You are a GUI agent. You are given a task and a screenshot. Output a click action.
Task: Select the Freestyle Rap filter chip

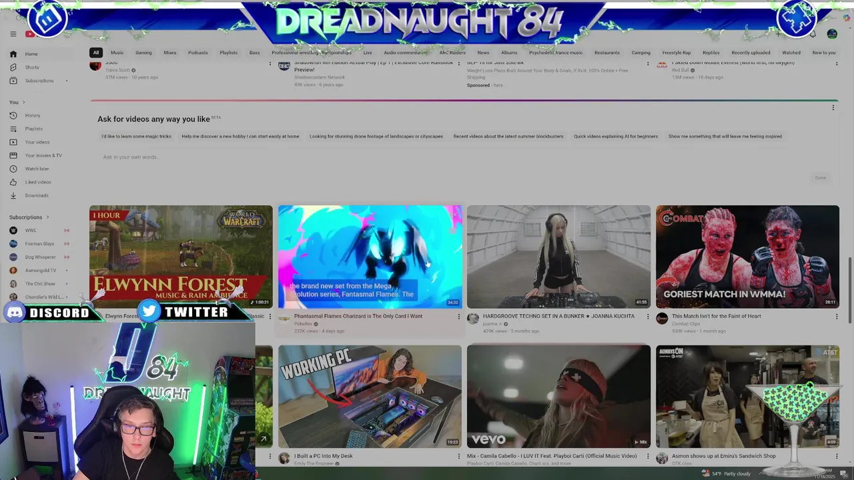(x=677, y=53)
